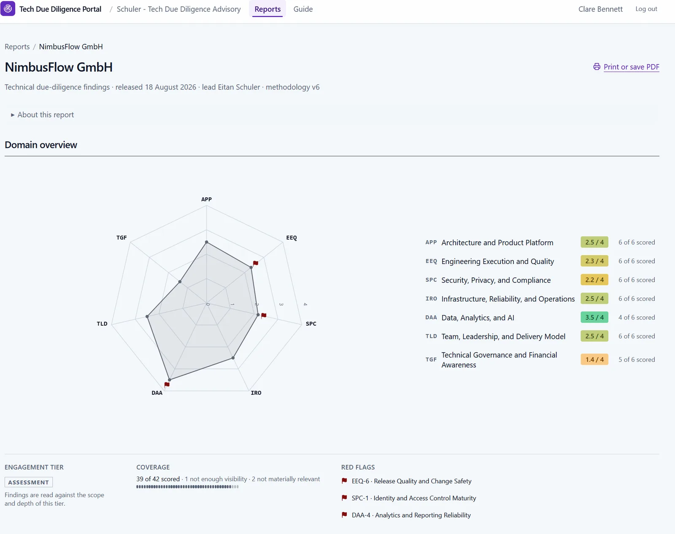The image size is (675, 534).
Task: Select Team, Leadership, and Delivery Model row
Action: 540,336
